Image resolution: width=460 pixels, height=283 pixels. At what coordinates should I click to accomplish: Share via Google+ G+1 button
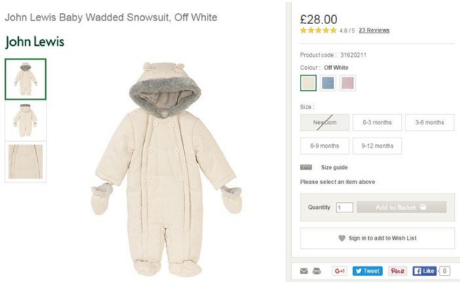[x=339, y=271]
